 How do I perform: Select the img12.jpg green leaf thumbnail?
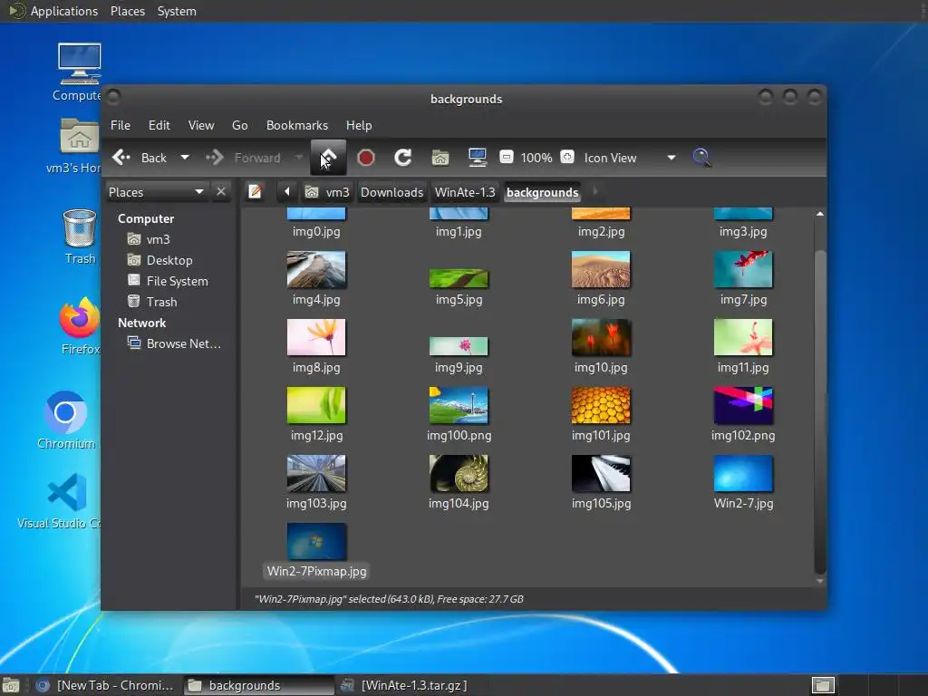pyautogui.click(x=316, y=405)
